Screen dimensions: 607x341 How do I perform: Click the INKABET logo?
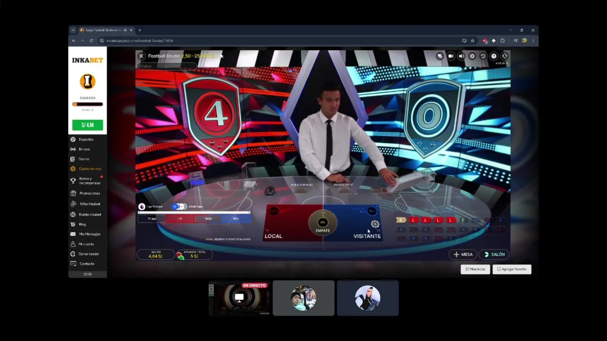click(87, 60)
